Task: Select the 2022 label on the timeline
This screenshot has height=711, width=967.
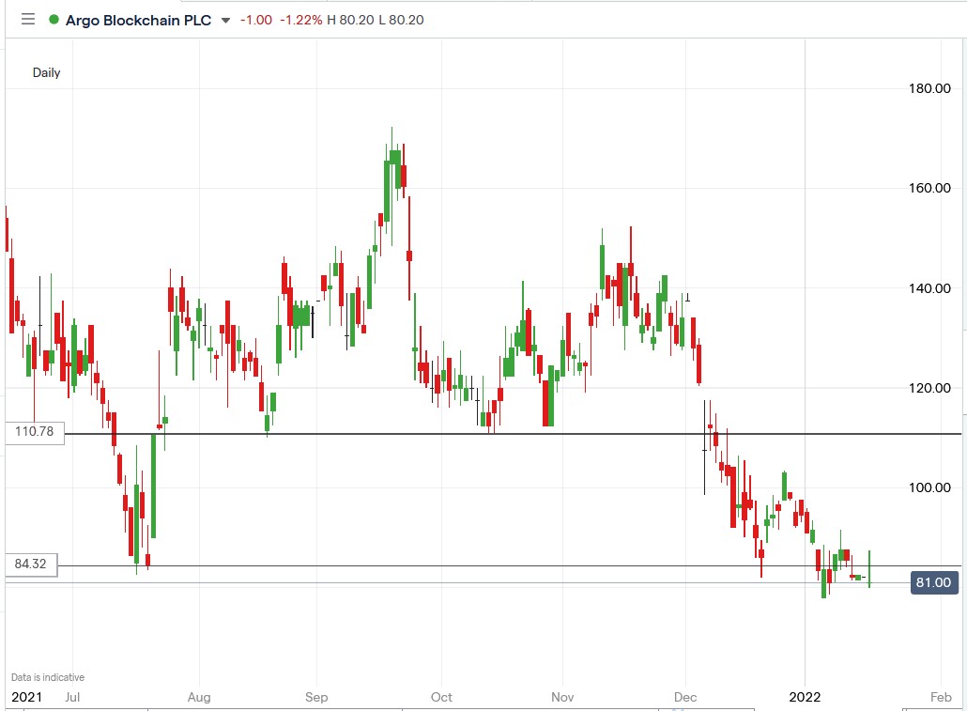Action: (806, 698)
